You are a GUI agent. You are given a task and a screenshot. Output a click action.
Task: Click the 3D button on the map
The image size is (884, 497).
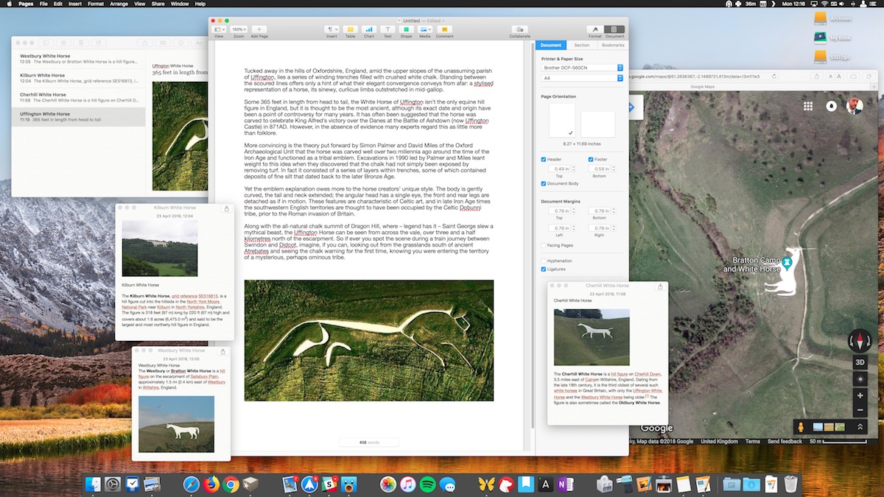pos(859,362)
